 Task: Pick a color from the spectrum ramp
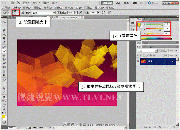tap(156, 39)
